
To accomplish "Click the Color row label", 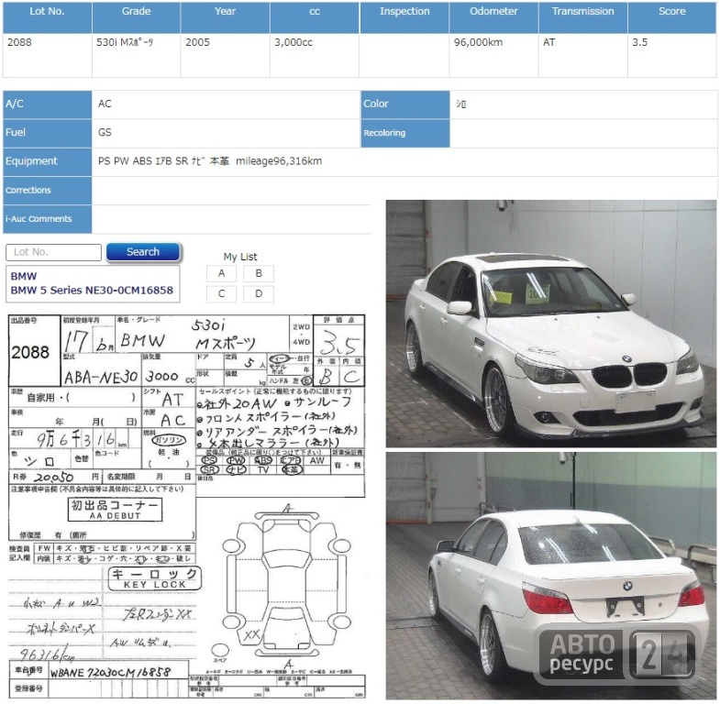I will click(405, 104).
